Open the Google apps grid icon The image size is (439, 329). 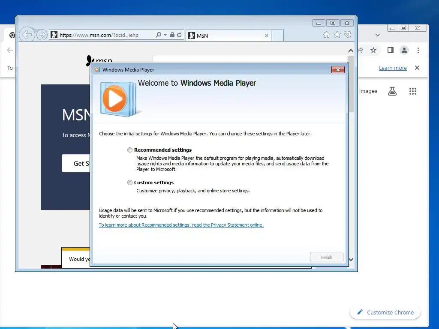point(413,91)
